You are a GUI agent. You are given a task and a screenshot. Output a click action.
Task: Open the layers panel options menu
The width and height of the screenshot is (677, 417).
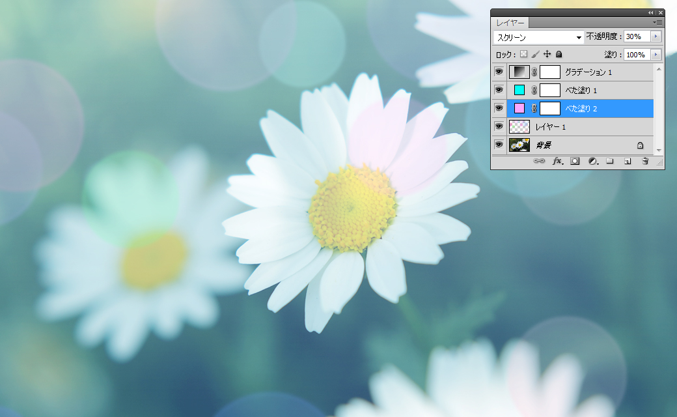click(x=657, y=22)
